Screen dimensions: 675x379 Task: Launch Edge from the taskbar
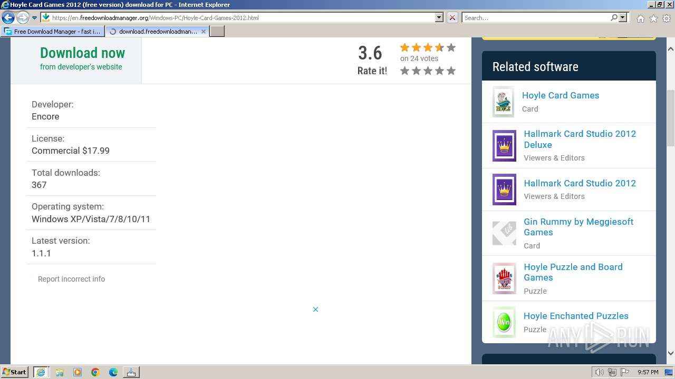113,372
